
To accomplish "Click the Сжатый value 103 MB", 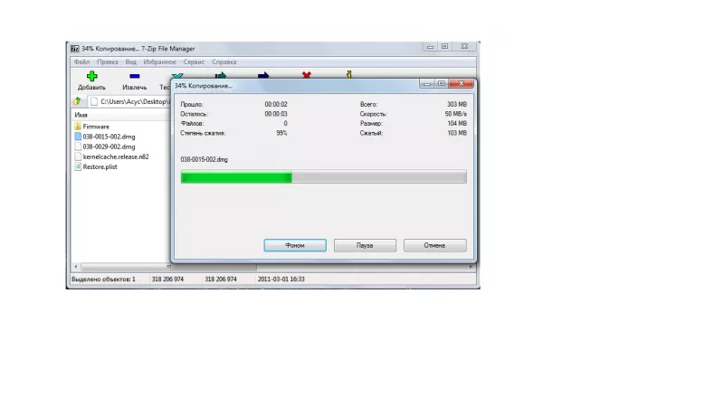I will coord(457,133).
